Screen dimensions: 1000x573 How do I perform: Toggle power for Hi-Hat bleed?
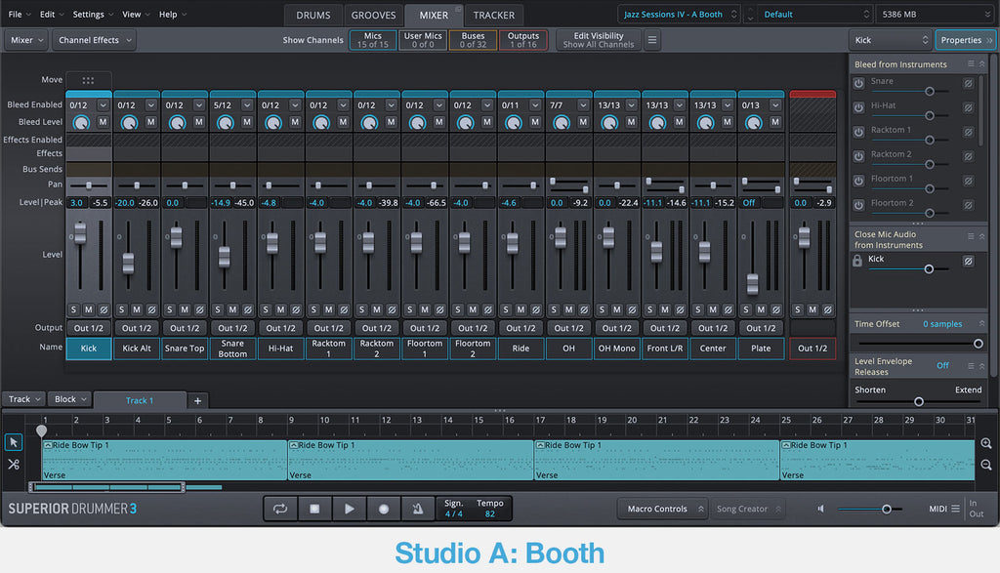coord(859,107)
